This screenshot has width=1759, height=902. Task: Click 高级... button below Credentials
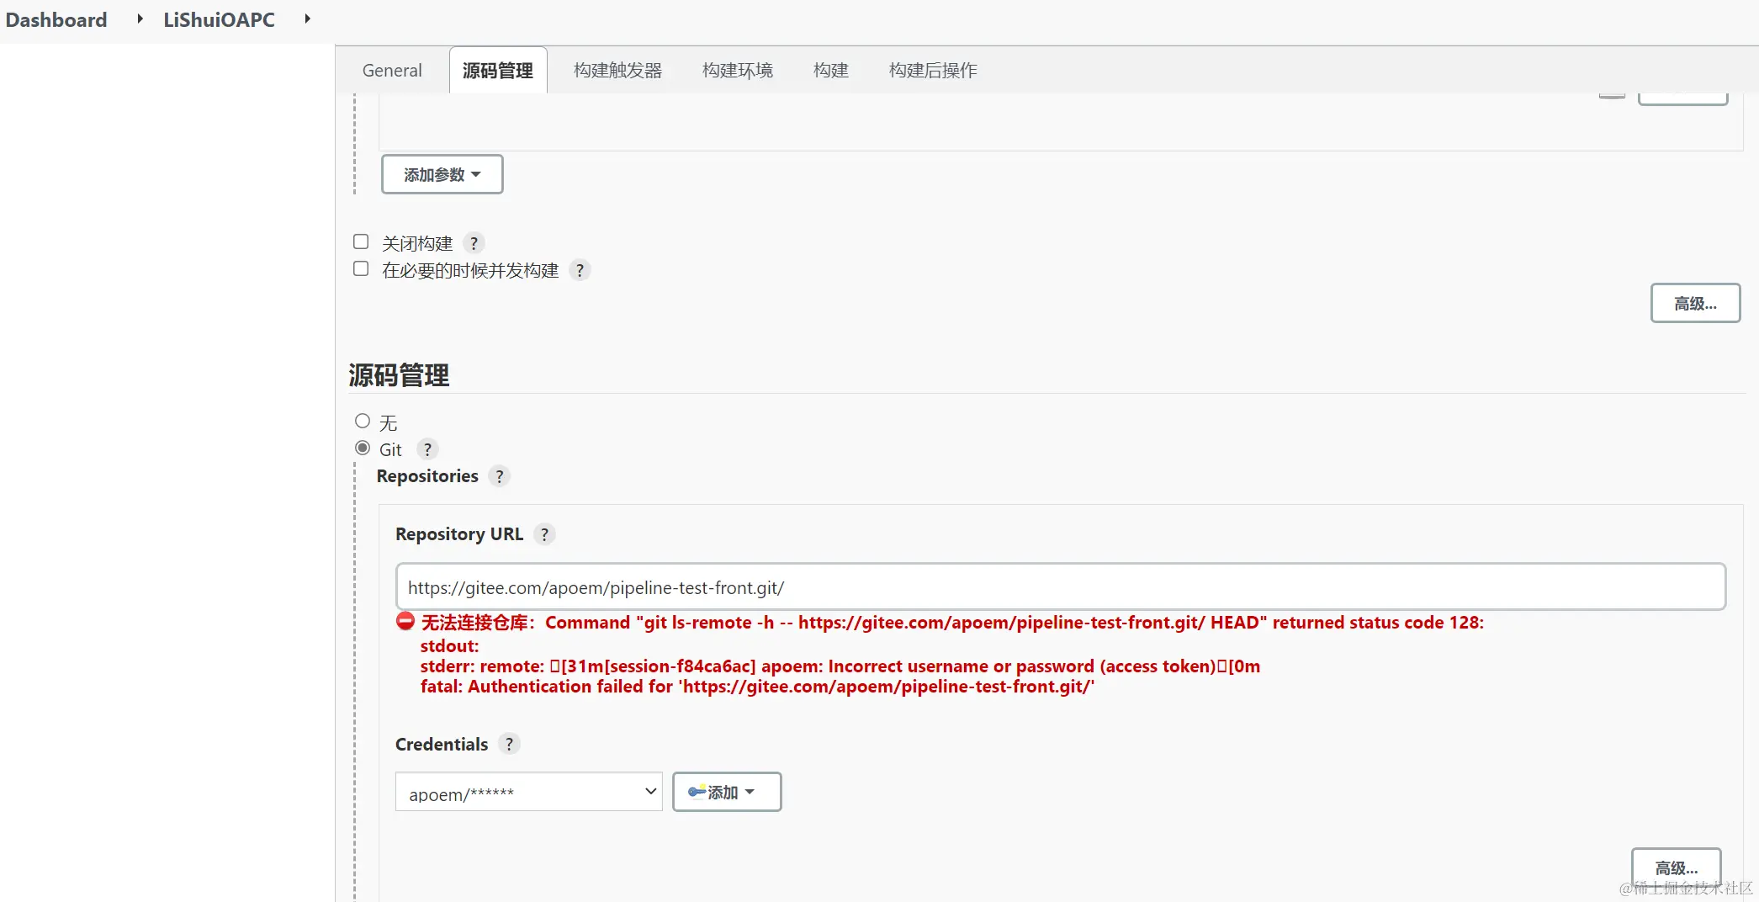point(1677,868)
